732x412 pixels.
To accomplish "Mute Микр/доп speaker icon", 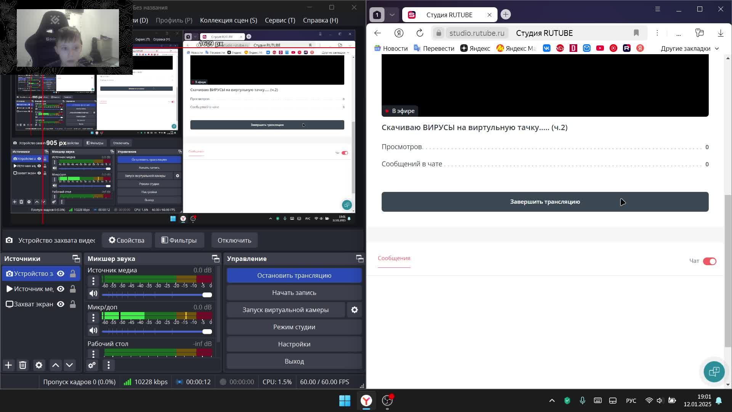I will pos(93,330).
